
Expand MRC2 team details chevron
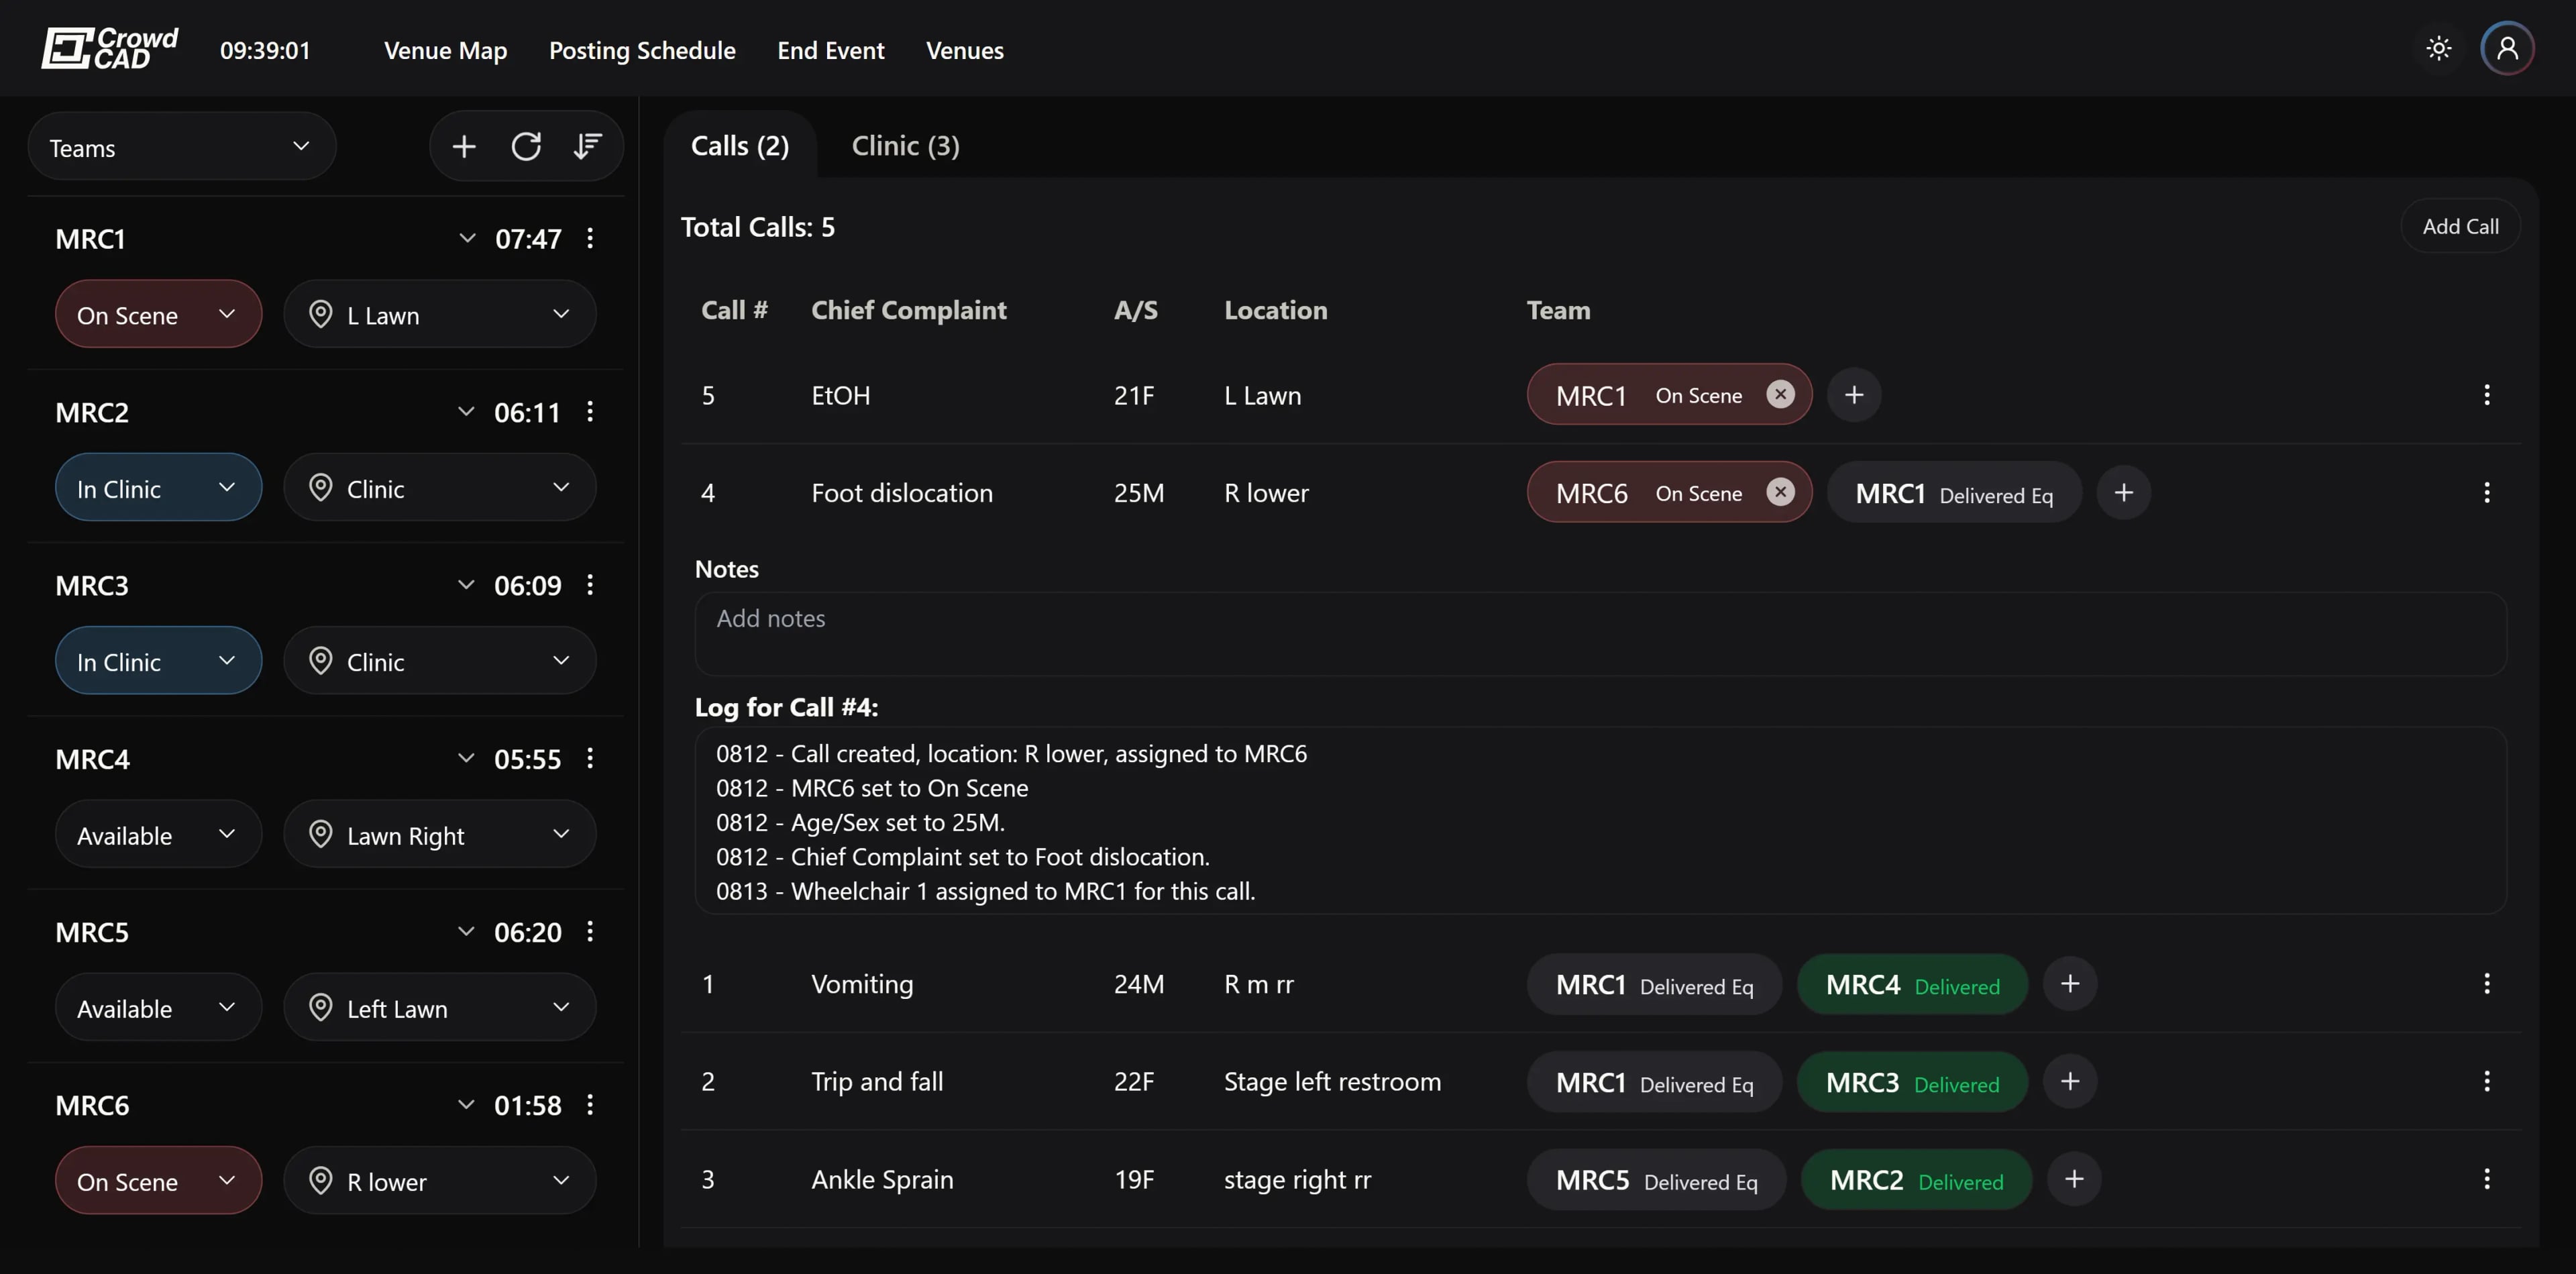[x=466, y=411]
